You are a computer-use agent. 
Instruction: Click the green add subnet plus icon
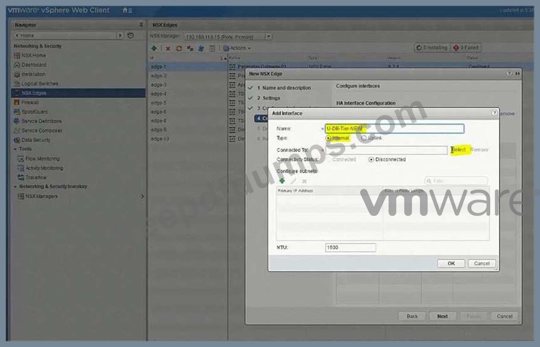tap(282, 181)
